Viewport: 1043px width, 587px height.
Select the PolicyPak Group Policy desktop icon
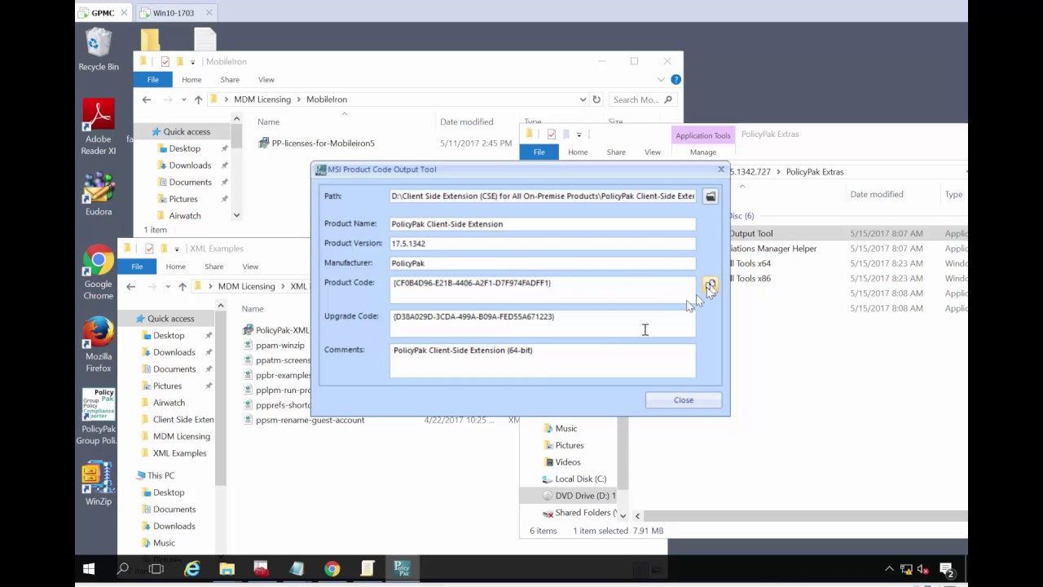coord(99,417)
